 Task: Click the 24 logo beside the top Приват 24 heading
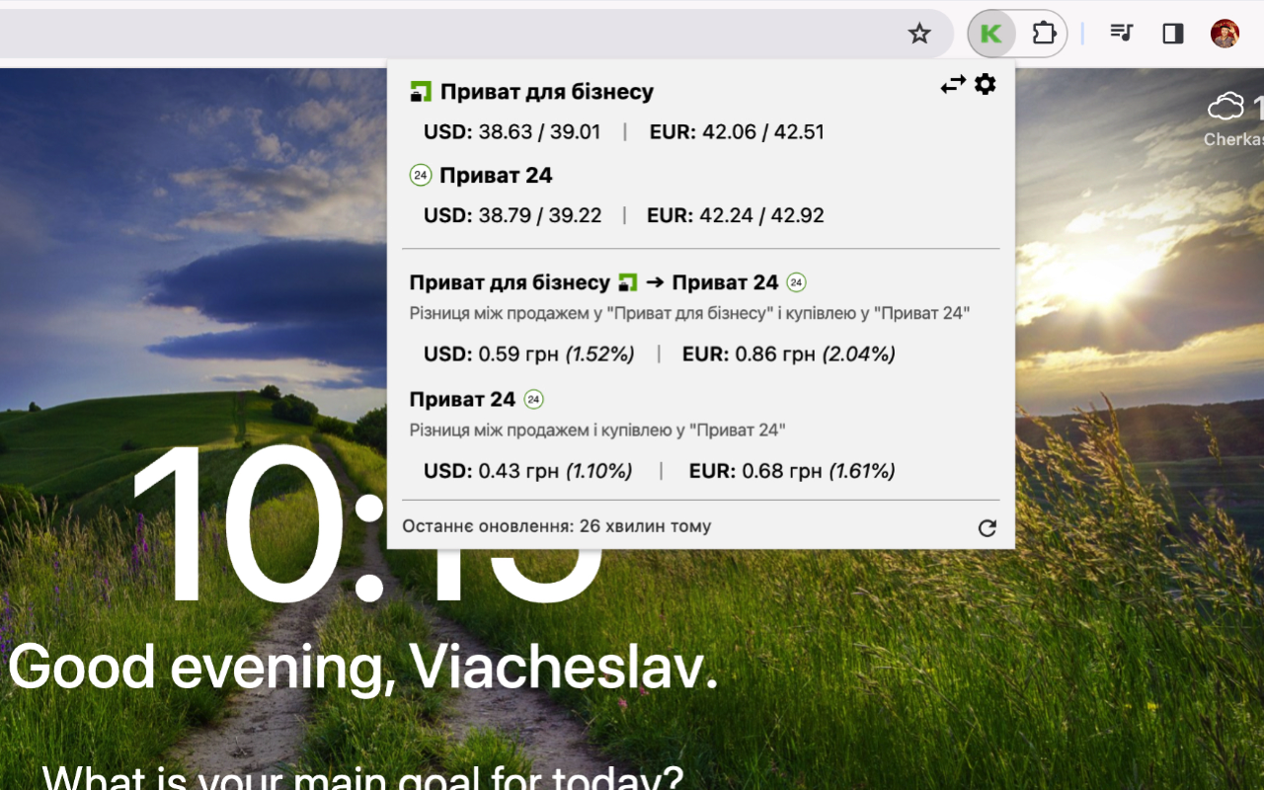(421, 176)
